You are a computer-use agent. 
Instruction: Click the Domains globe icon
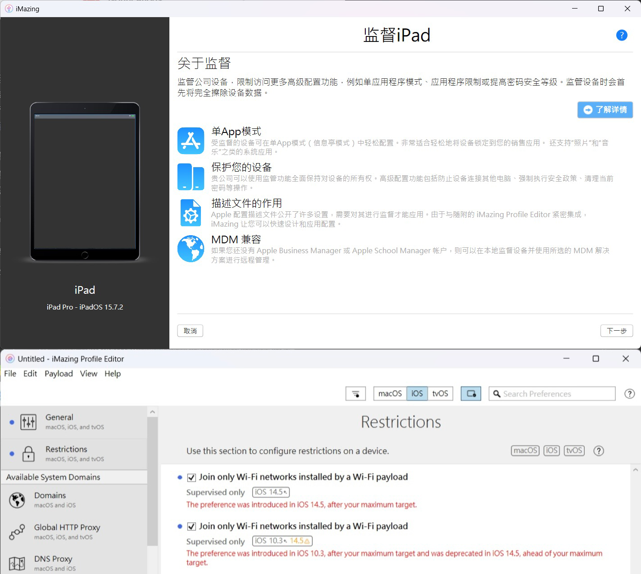click(x=17, y=500)
